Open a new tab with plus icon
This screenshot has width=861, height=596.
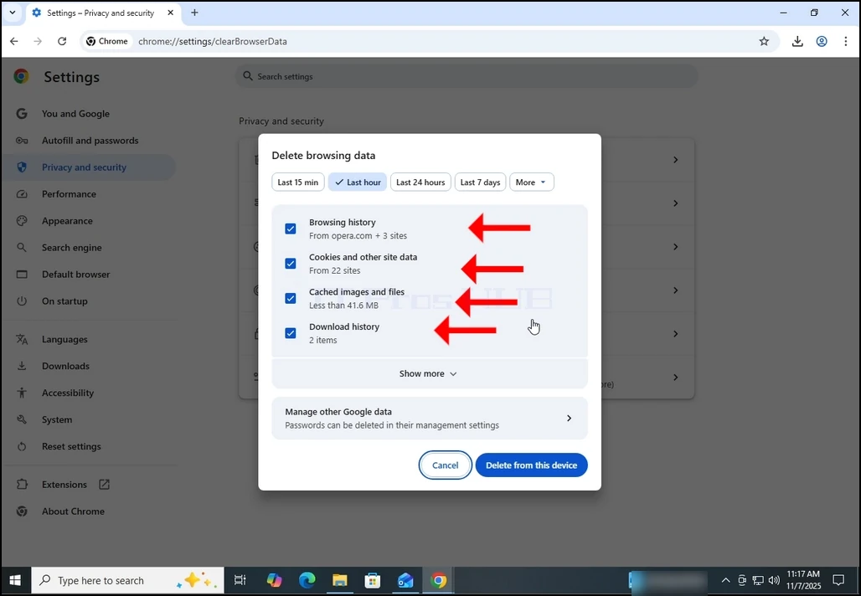tap(194, 13)
